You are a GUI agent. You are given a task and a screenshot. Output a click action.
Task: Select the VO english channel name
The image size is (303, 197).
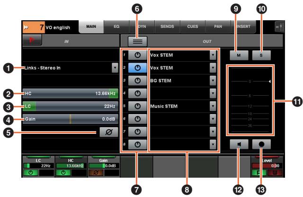click(x=58, y=27)
